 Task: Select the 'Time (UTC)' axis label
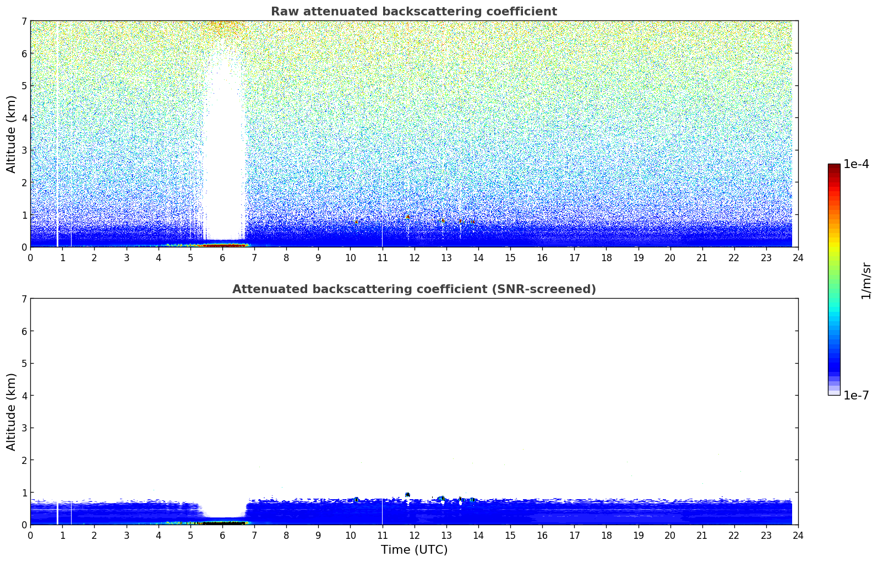(x=414, y=550)
